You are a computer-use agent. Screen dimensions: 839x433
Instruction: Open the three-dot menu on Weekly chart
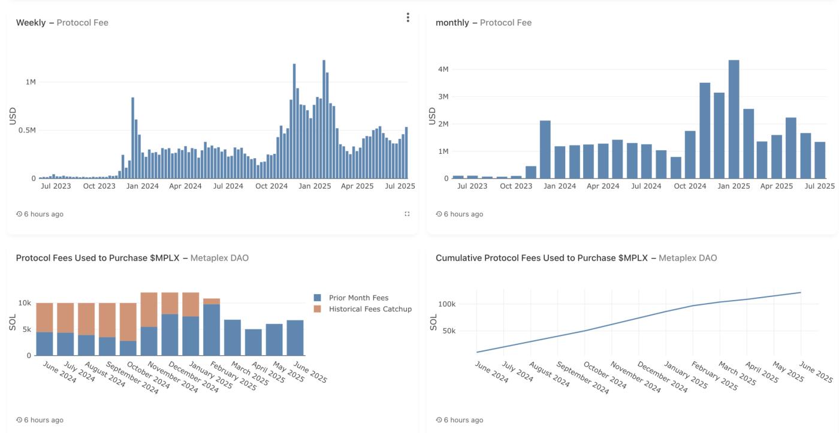click(x=408, y=17)
